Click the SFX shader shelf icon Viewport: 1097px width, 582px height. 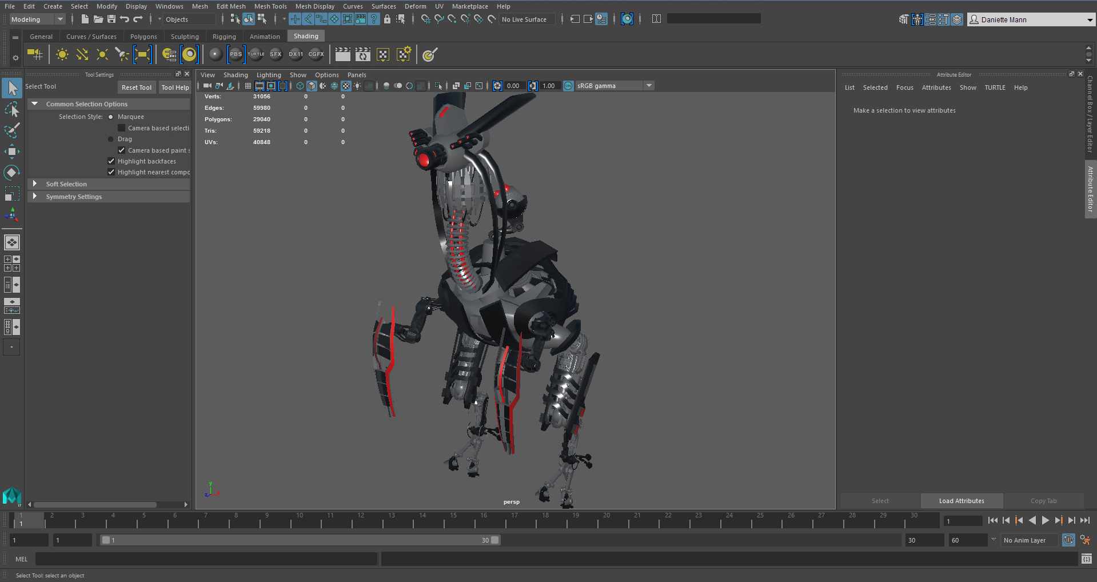(x=276, y=54)
